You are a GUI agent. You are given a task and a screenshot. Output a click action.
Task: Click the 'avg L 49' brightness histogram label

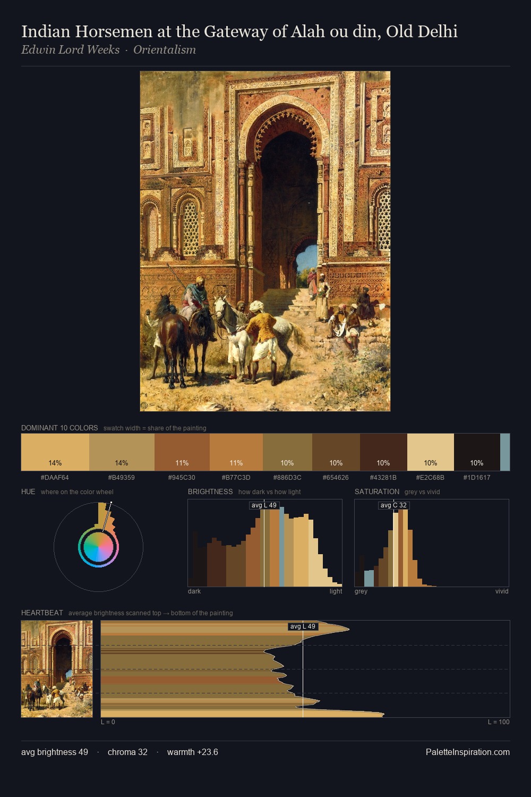(x=264, y=505)
